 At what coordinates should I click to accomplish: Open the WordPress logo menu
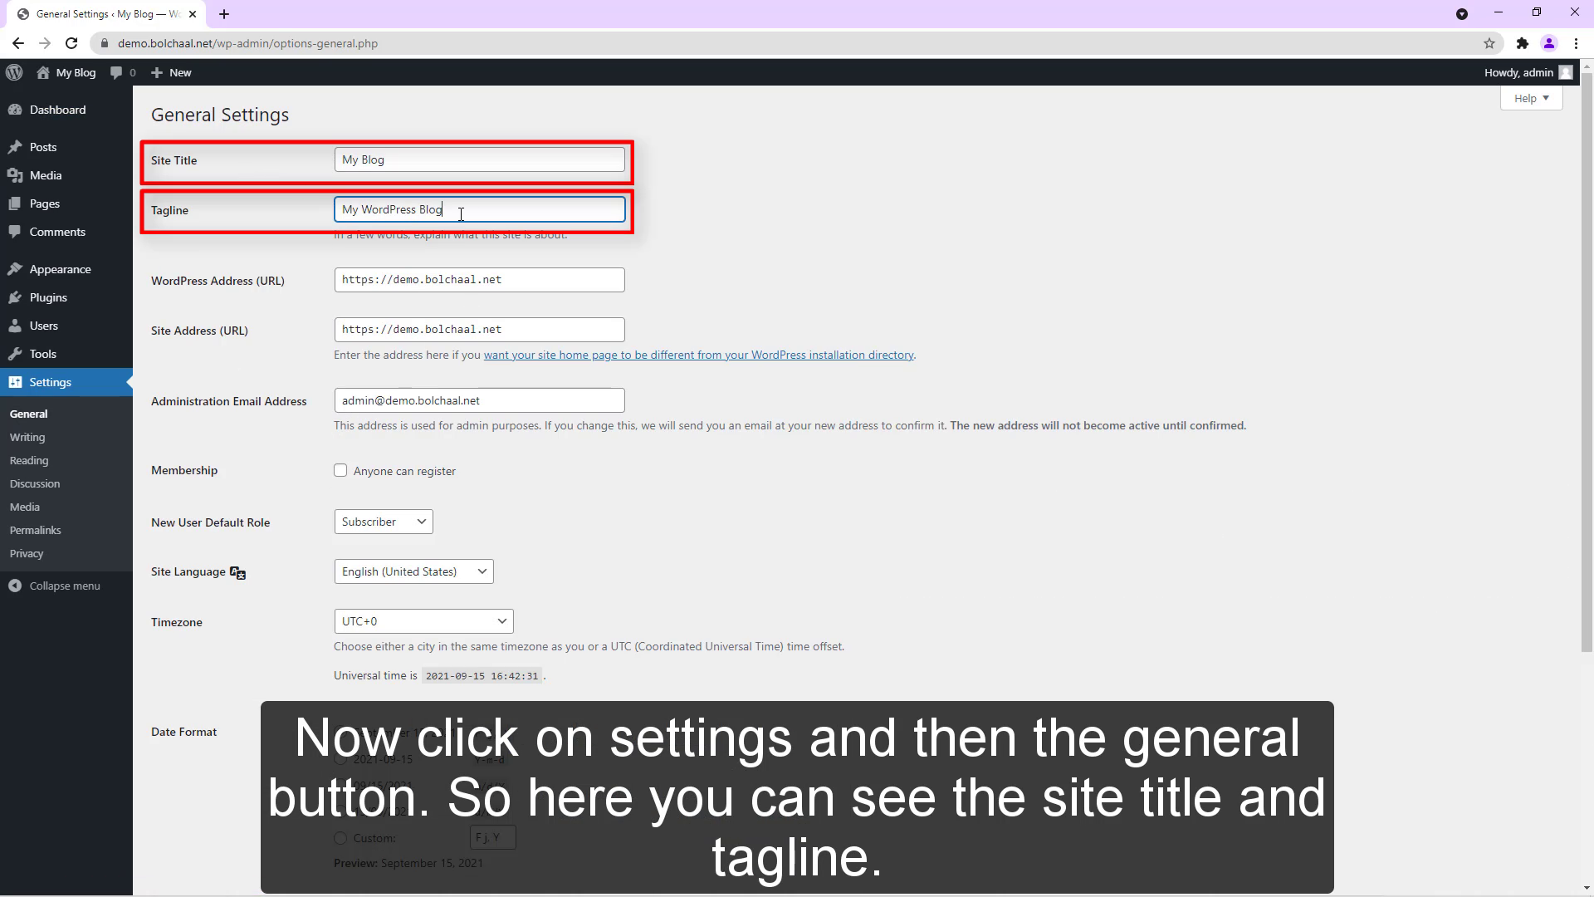click(14, 72)
